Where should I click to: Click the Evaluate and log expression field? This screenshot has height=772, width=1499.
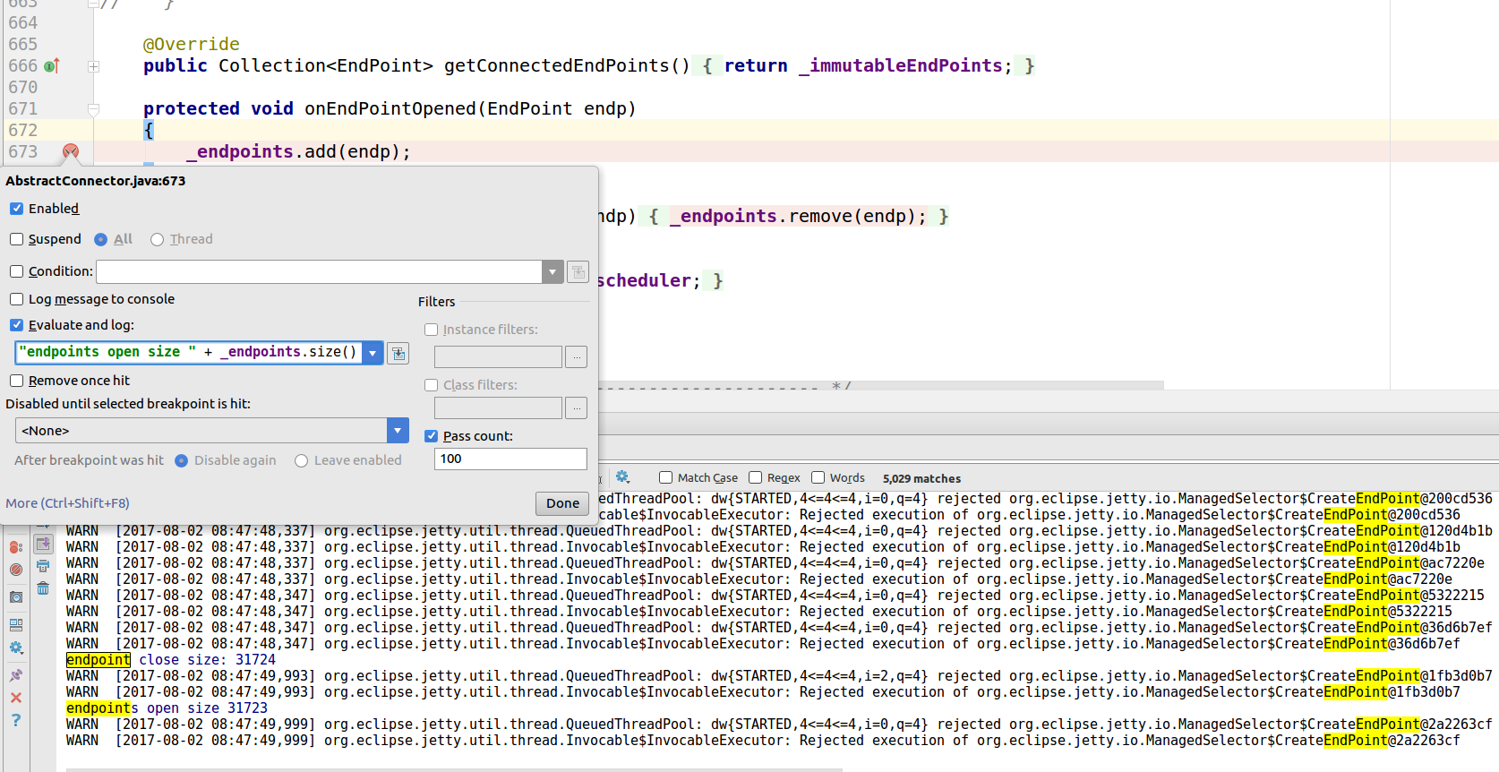tap(189, 352)
